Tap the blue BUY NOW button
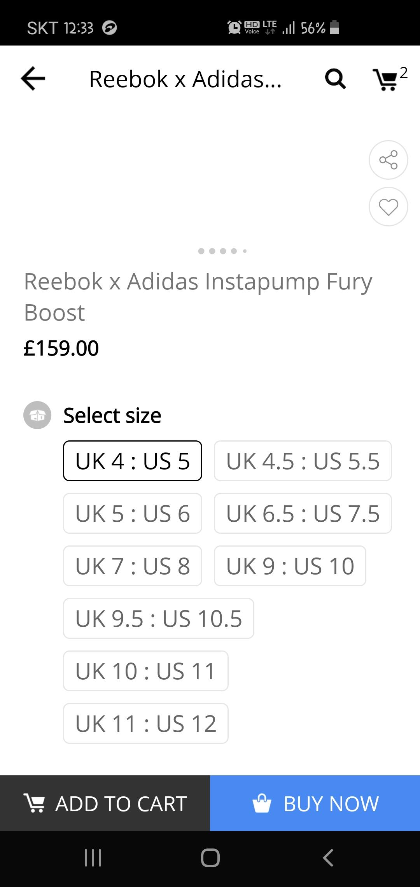 (x=315, y=803)
